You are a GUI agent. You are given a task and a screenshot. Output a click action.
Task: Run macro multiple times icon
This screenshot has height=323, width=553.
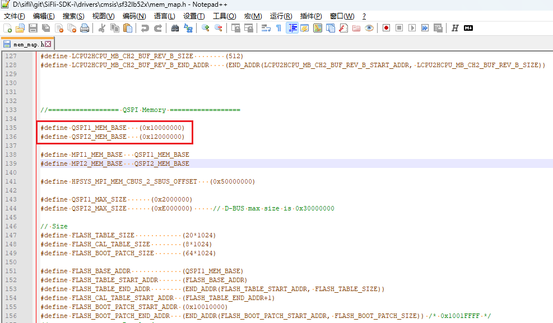(x=425, y=28)
